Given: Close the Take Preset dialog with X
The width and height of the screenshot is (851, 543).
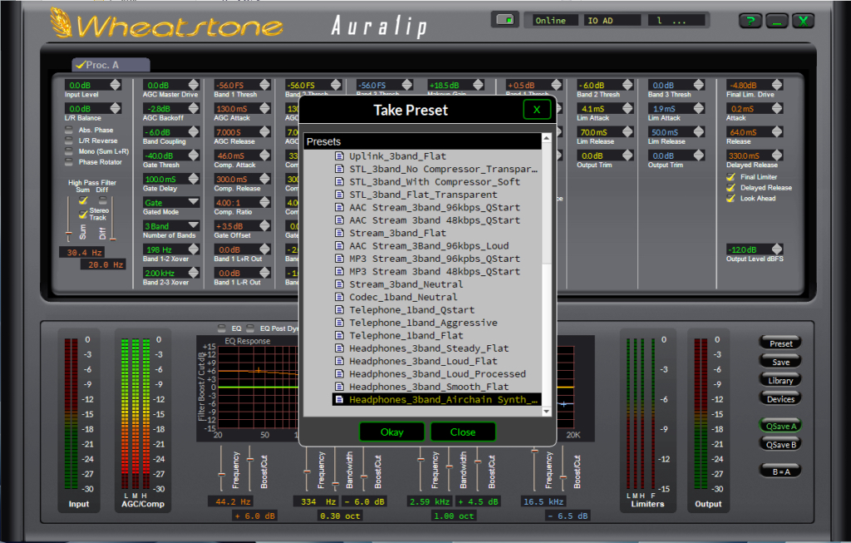Looking at the screenshot, I should click(537, 110).
